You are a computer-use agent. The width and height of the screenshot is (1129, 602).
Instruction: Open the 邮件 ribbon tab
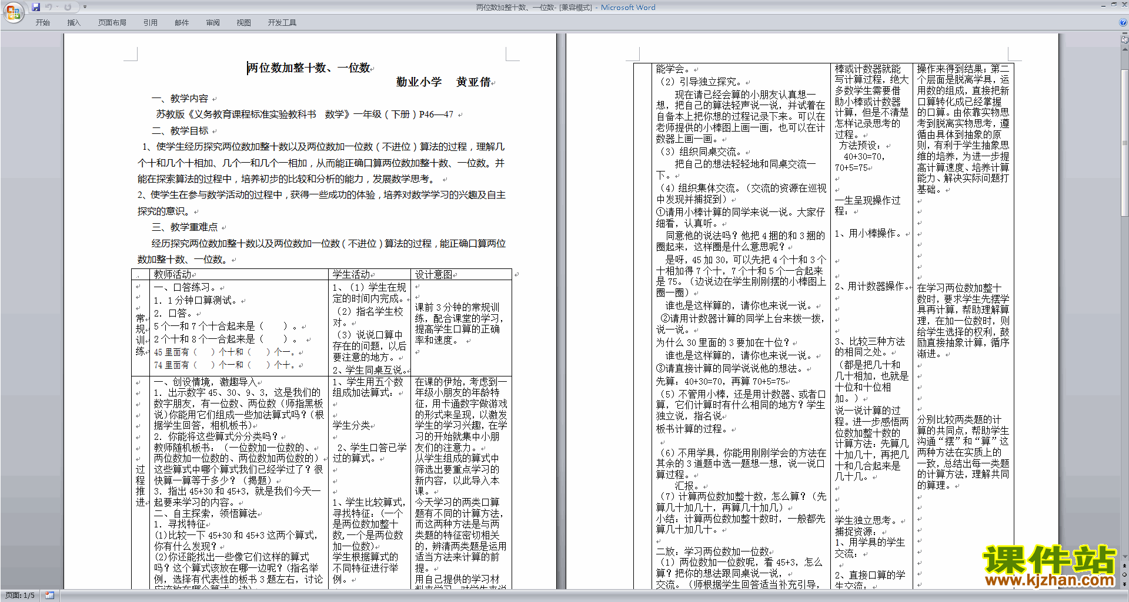point(182,22)
